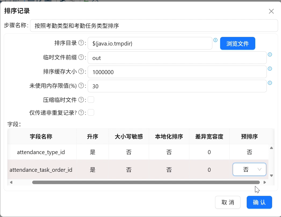This screenshot has height=217, width=281.
Task: Click the 升序 cell for attendance_type_id
Action: pos(93,152)
